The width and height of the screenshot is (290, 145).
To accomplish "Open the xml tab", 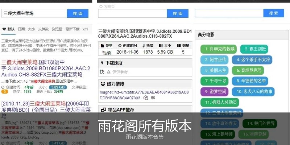I will point(86,29).
